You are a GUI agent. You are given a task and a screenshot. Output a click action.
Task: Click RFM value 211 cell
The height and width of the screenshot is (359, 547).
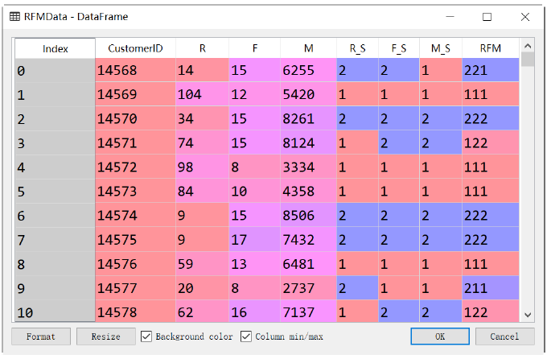[x=491, y=288]
